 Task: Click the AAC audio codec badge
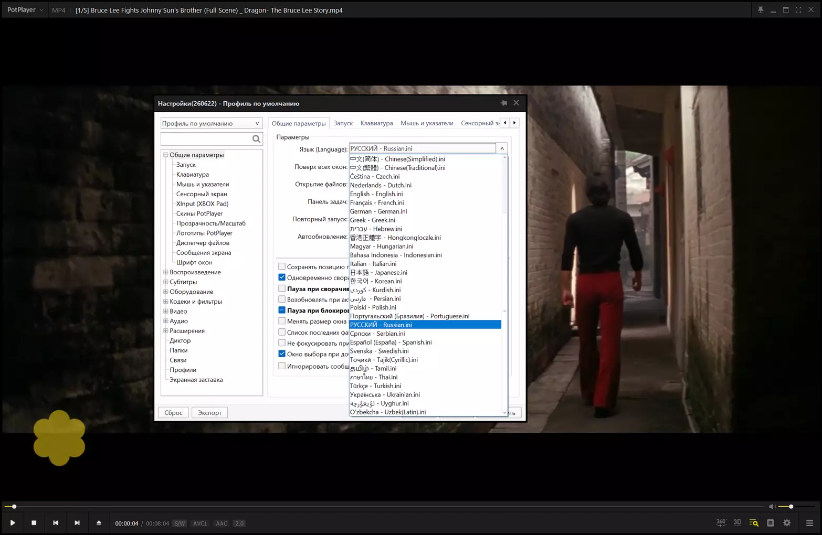click(x=222, y=523)
